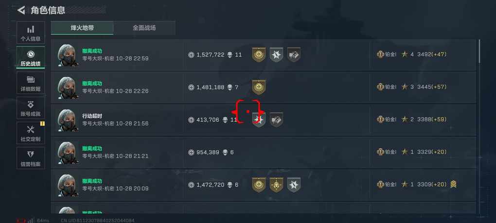Click the 铂金I rank emblem in the top row
The width and height of the screenshot is (496, 223).
pyautogui.click(x=380, y=54)
